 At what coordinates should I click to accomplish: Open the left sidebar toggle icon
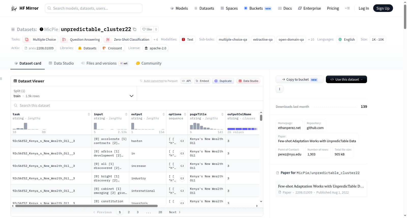click(1, 79)
